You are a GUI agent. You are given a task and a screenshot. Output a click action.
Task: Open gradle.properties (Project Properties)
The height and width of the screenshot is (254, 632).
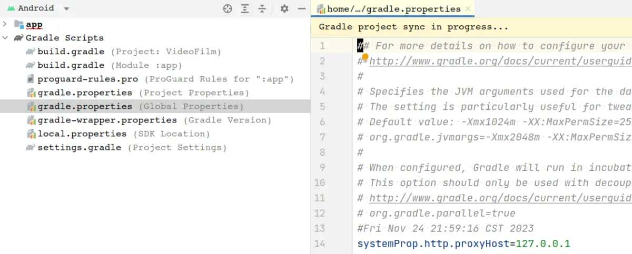pos(142,93)
